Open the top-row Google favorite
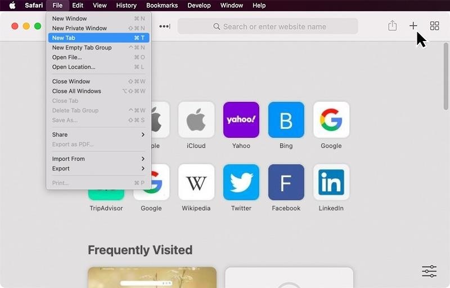This screenshot has height=288, width=450. (x=331, y=120)
